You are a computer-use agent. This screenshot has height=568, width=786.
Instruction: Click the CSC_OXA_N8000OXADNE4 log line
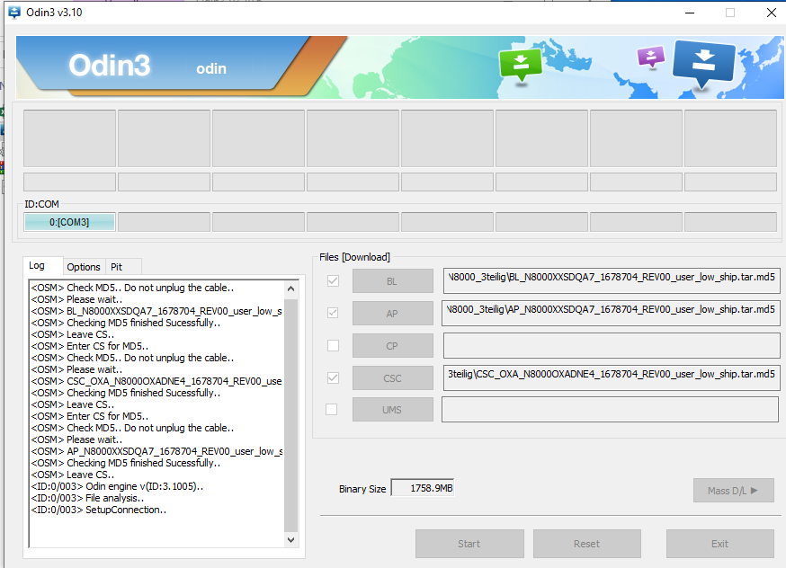156,381
